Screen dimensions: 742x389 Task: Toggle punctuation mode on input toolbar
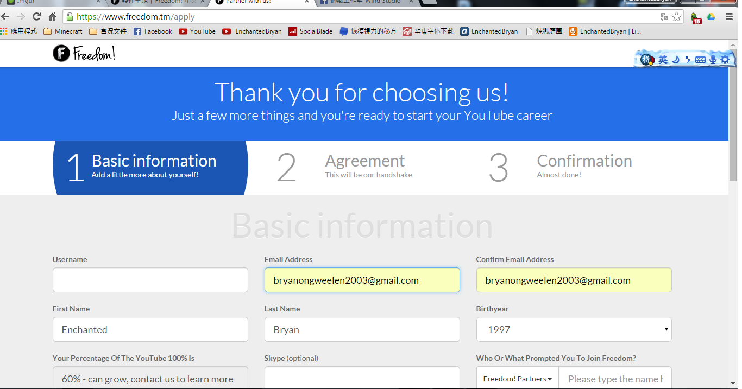[x=688, y=60]
